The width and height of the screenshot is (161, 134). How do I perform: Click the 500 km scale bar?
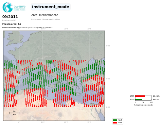tap(14, 113)
